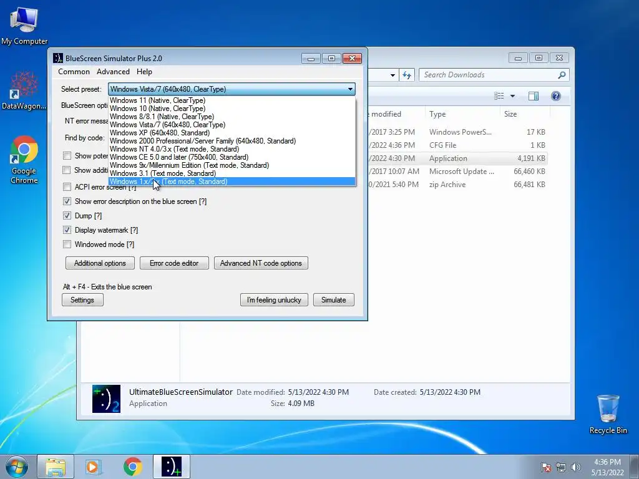639x479 pixels.
Task: Click the Explorer help question mark icon
Action: [x=556, y=96]
